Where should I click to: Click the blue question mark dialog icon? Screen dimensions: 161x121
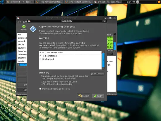[33, 29]
